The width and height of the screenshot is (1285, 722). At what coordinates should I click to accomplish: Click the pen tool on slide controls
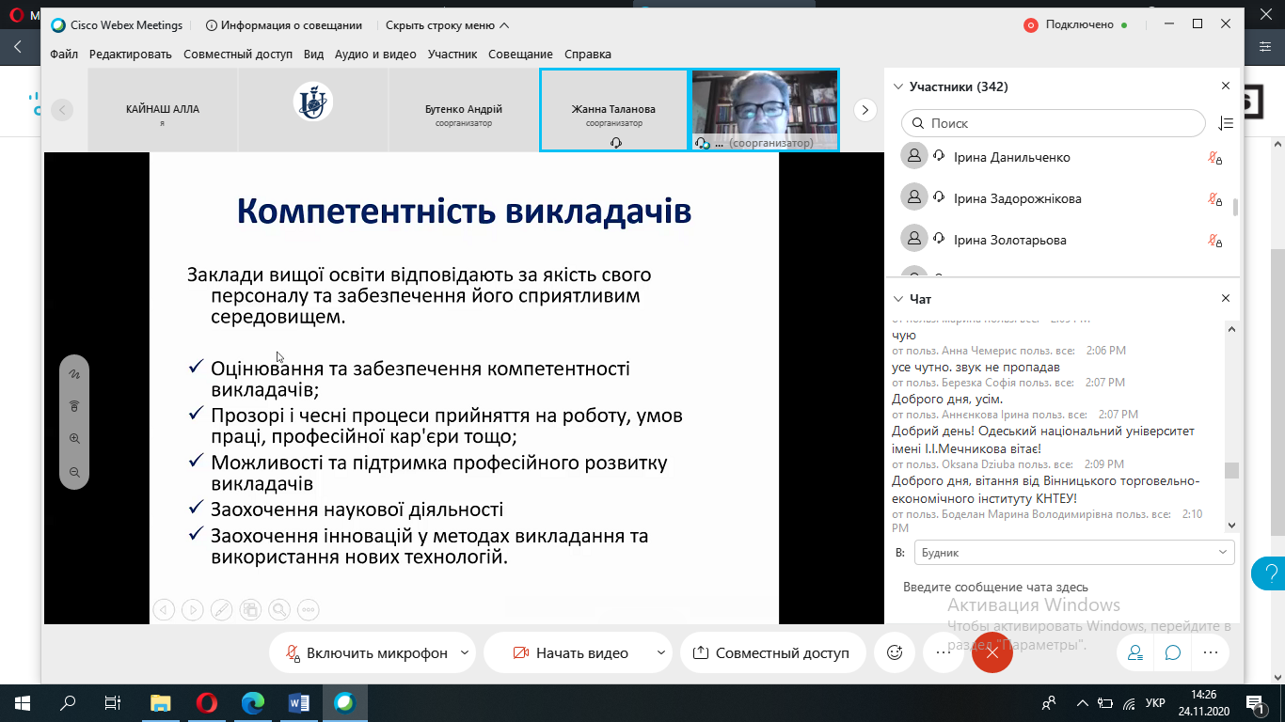click(x=221, y=610)
